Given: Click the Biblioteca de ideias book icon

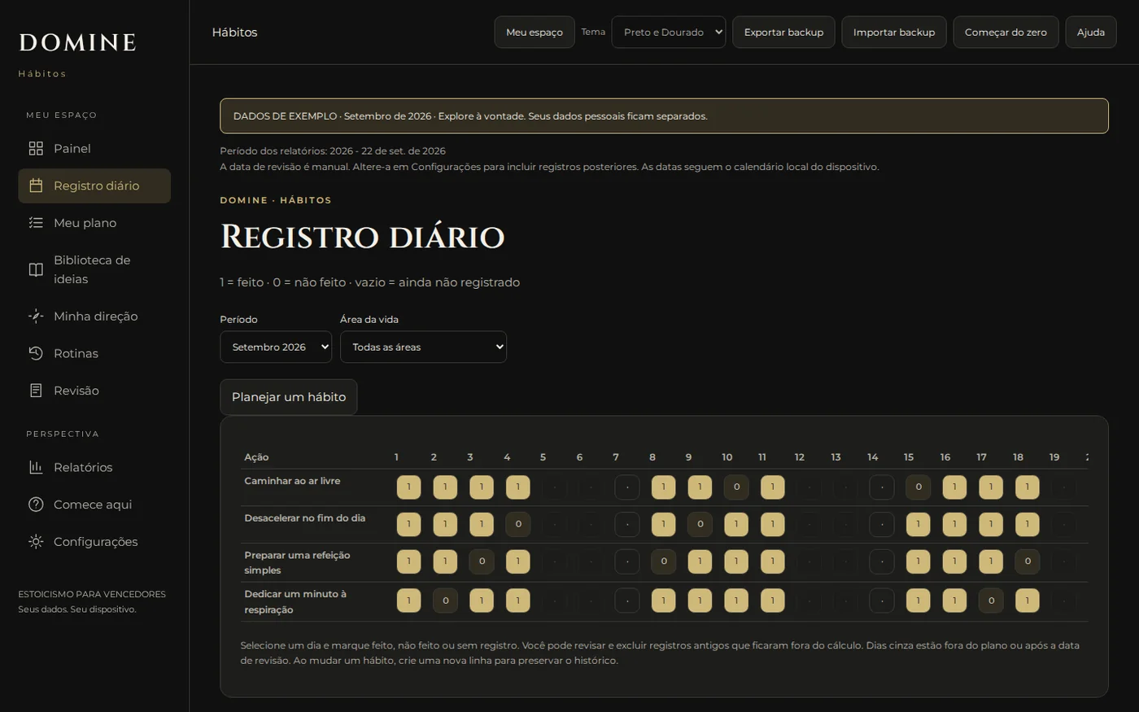Looking at the screenshot, I should click(x=36, y=269).
